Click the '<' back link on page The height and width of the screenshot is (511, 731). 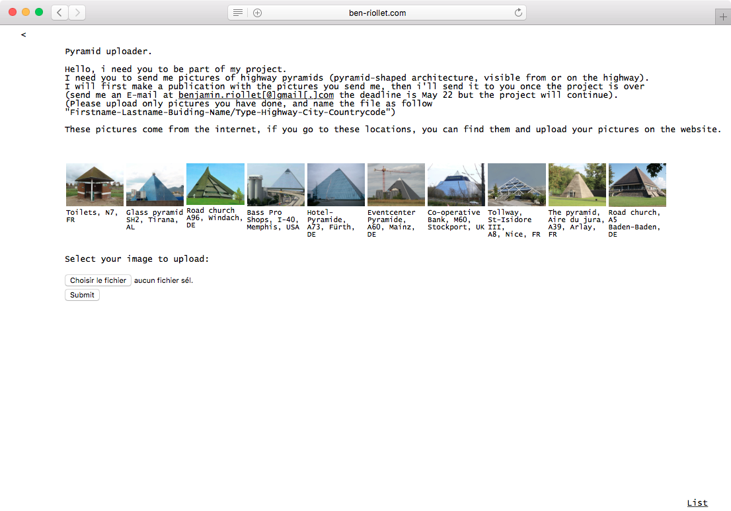coord(24,34)
